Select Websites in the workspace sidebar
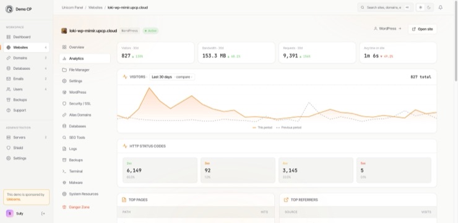 [26, 48]
